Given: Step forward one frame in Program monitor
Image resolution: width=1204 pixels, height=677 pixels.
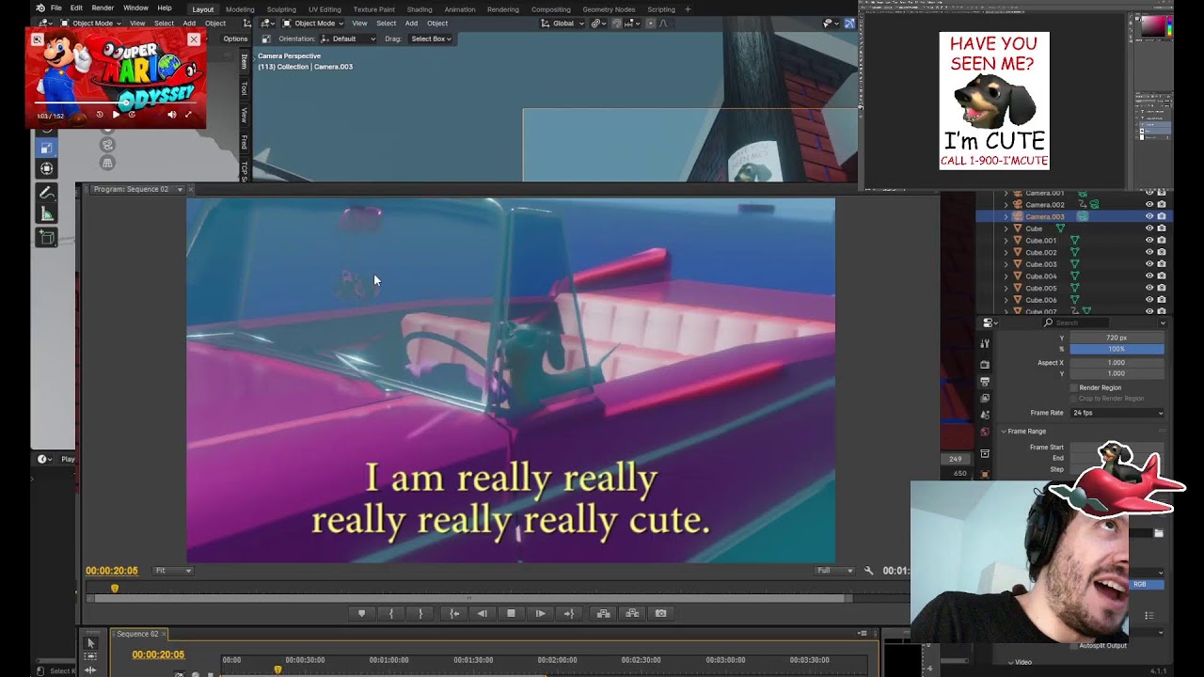Looking at the screenshot, I should pyautogui.click(x=540, y=613).
